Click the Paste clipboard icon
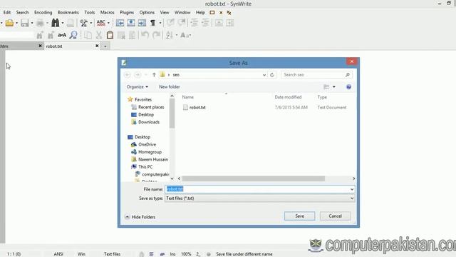This screenshot has width=456, height=257. click(110, 35)
